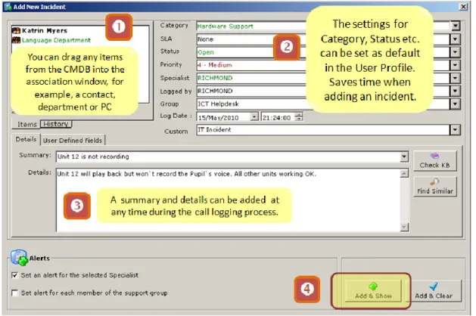Toggle alert for the selected Specialist
The width and height of the screenshot is (476, 316).
[x=14, y=275]
